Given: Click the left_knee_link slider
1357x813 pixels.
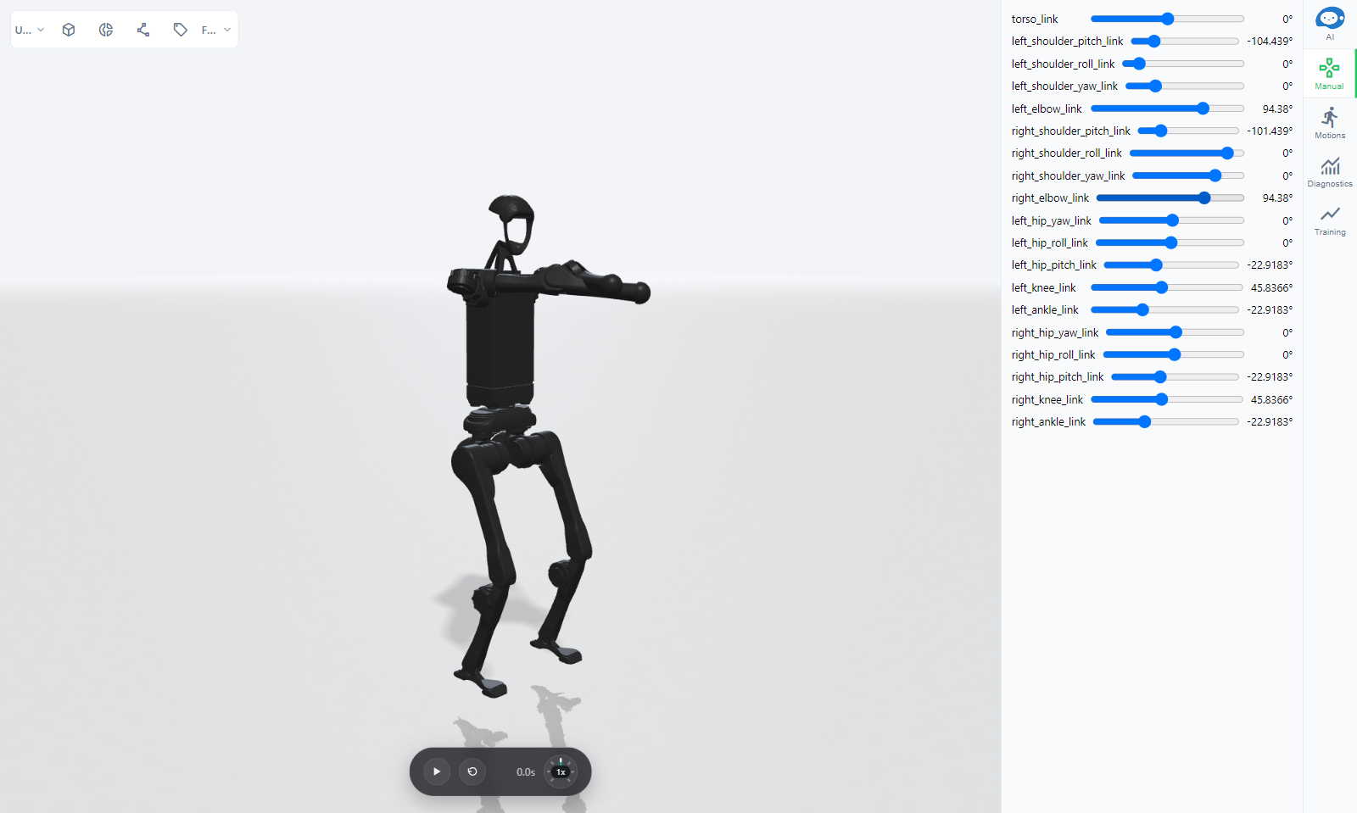Looking at the screenshot, I should pyautogui.click(x=1167, y=287).
